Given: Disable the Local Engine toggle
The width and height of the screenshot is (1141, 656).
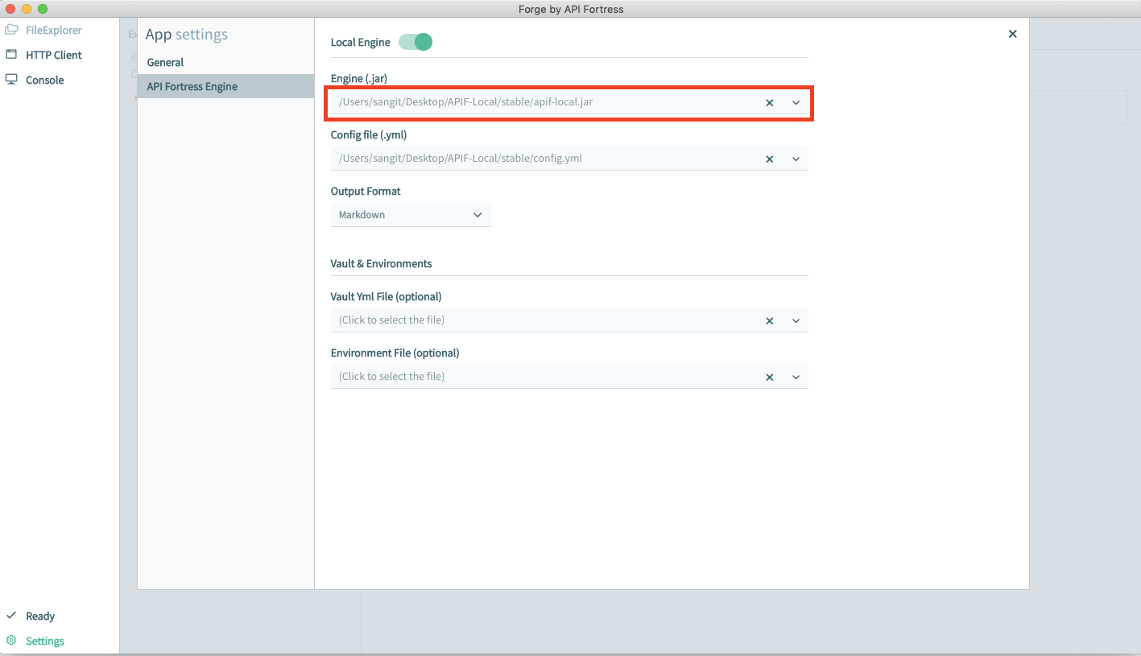Looking at the screenshot, I should click(x=415, y=42).
